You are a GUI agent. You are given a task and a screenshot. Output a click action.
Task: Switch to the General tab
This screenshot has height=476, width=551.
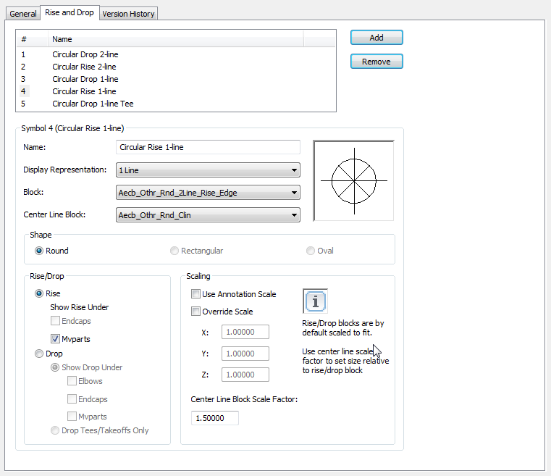click(23, 14)
